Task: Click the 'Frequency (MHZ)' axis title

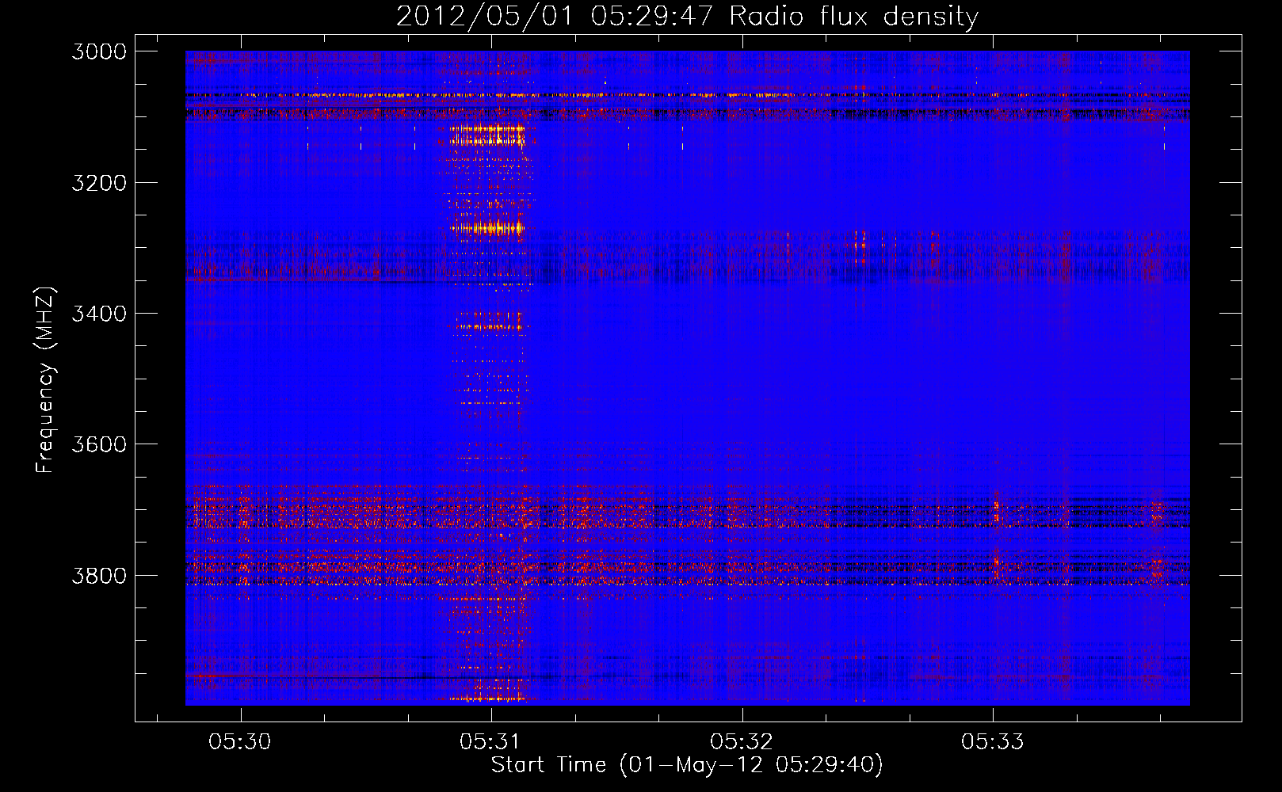Action: [x=46, y=380]
